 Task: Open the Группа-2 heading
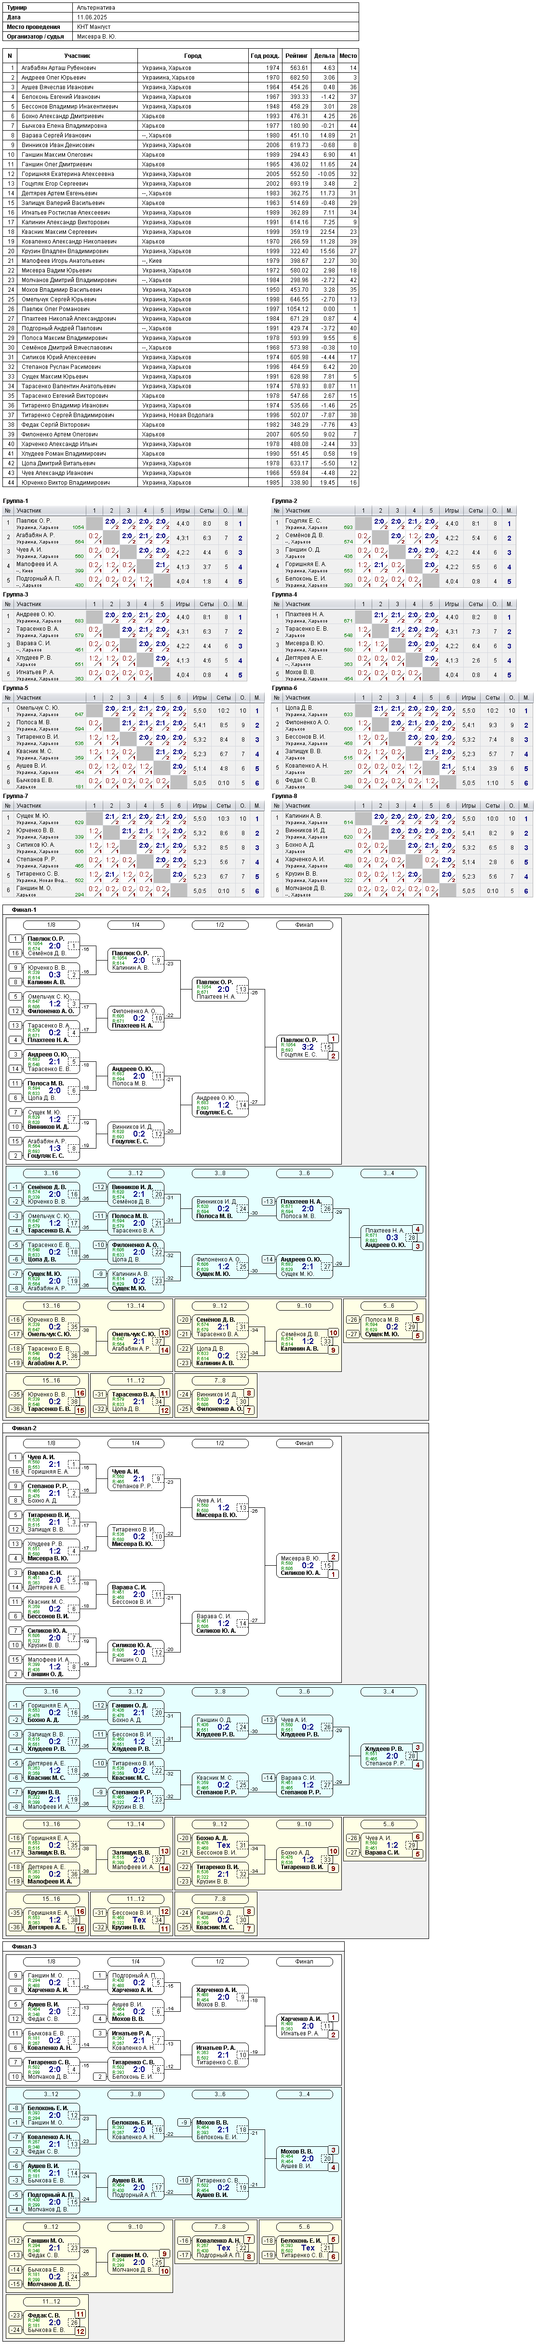285,501
